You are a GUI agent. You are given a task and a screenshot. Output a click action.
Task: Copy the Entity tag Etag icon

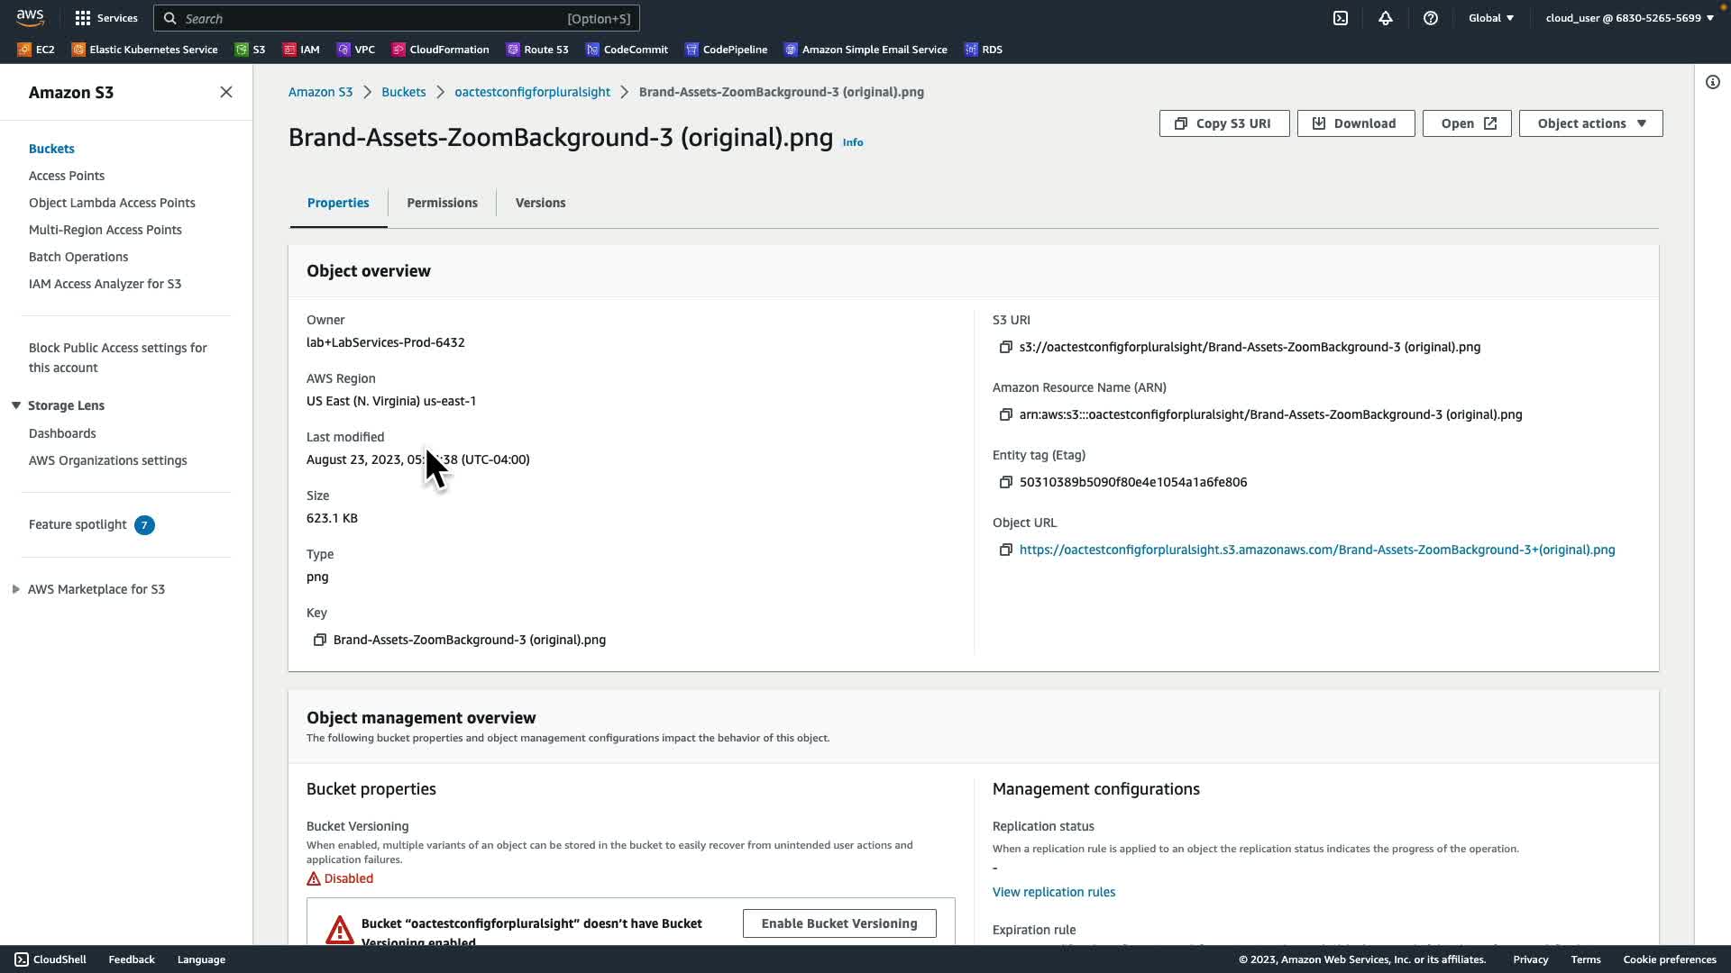pyautogui.click(x=1006, y=483)
